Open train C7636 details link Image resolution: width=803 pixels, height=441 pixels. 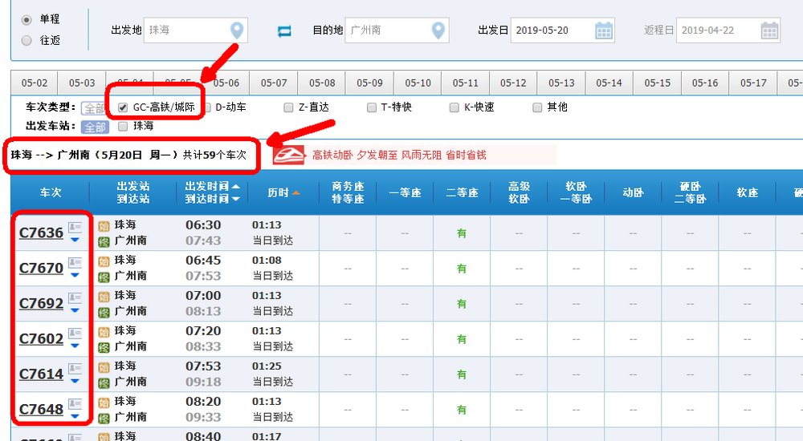41,233
